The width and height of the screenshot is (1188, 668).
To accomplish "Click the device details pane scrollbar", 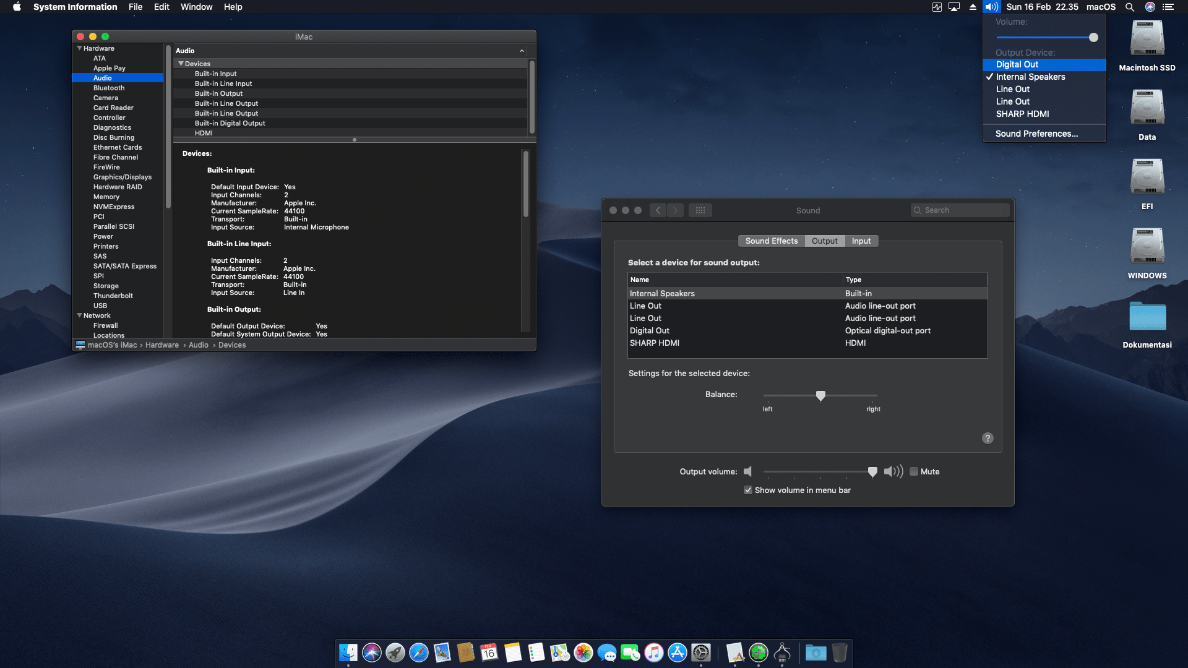I will click(x=525, y=184).
